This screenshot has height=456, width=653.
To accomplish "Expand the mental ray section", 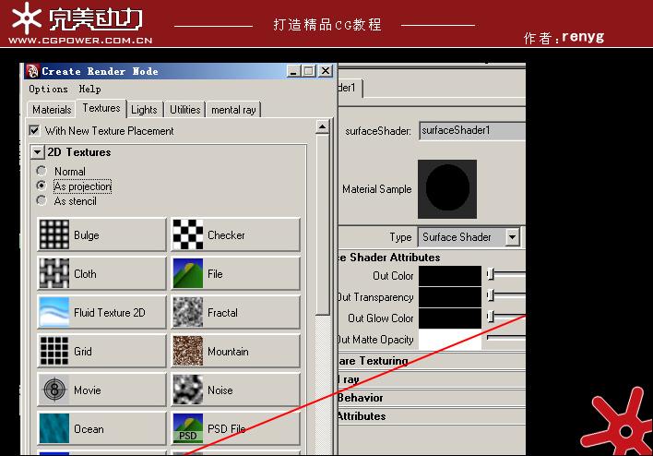I will pyautogui.click(x=432, y=378).
